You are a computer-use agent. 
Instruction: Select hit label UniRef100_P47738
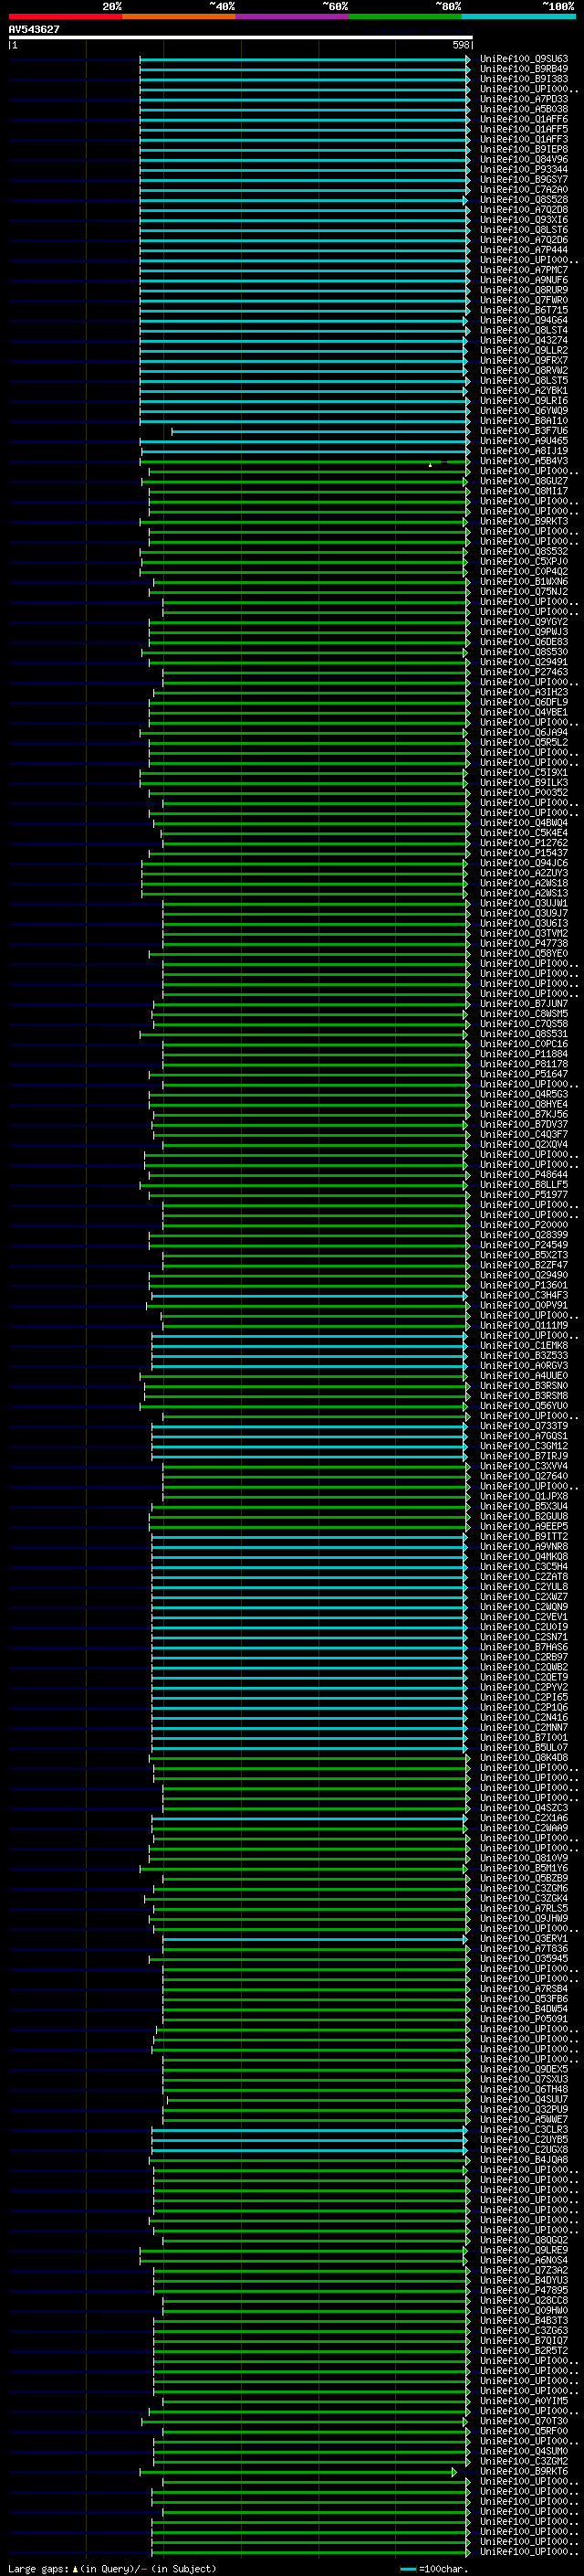pyautogui.click(x=524, y=943)
